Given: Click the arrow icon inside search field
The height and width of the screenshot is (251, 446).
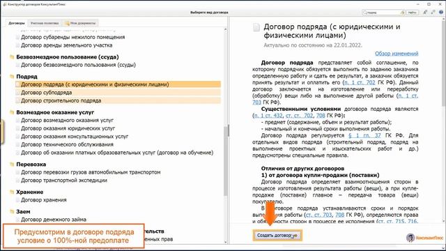Looking at the screenshot, I should tap(402, 13).
